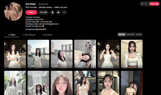The width and height of the screenshot is (161, 95).
Task: Open Tin nhắn message button
Action: pyautogui.click(x=44, y=12)
